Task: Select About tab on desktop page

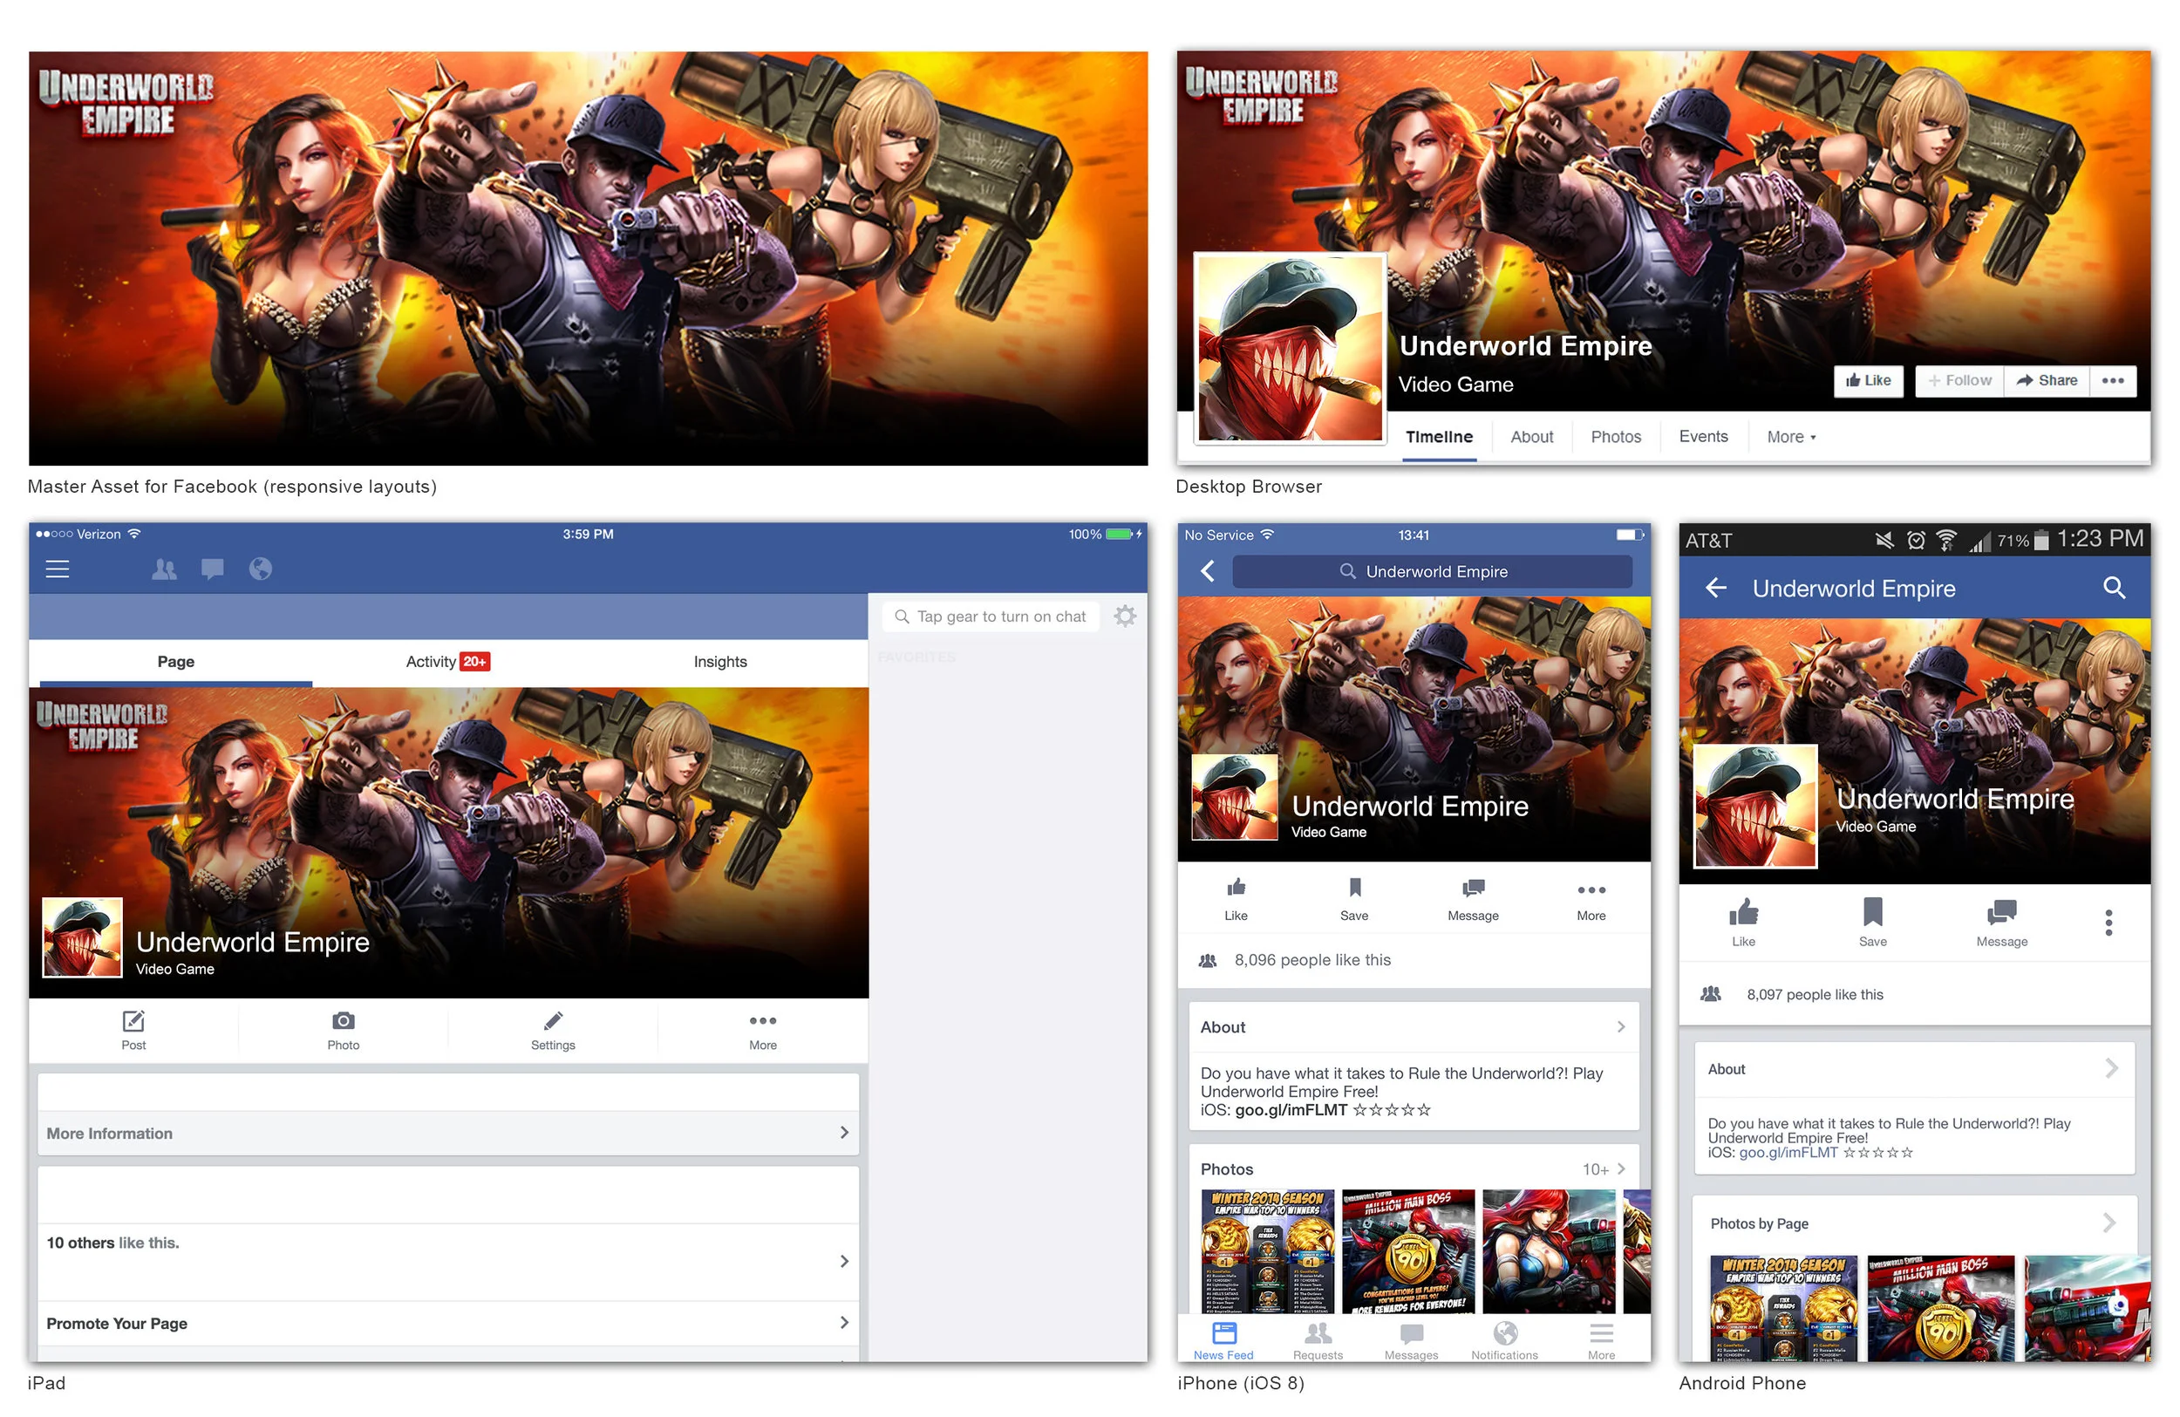Action: point(1531,437)
